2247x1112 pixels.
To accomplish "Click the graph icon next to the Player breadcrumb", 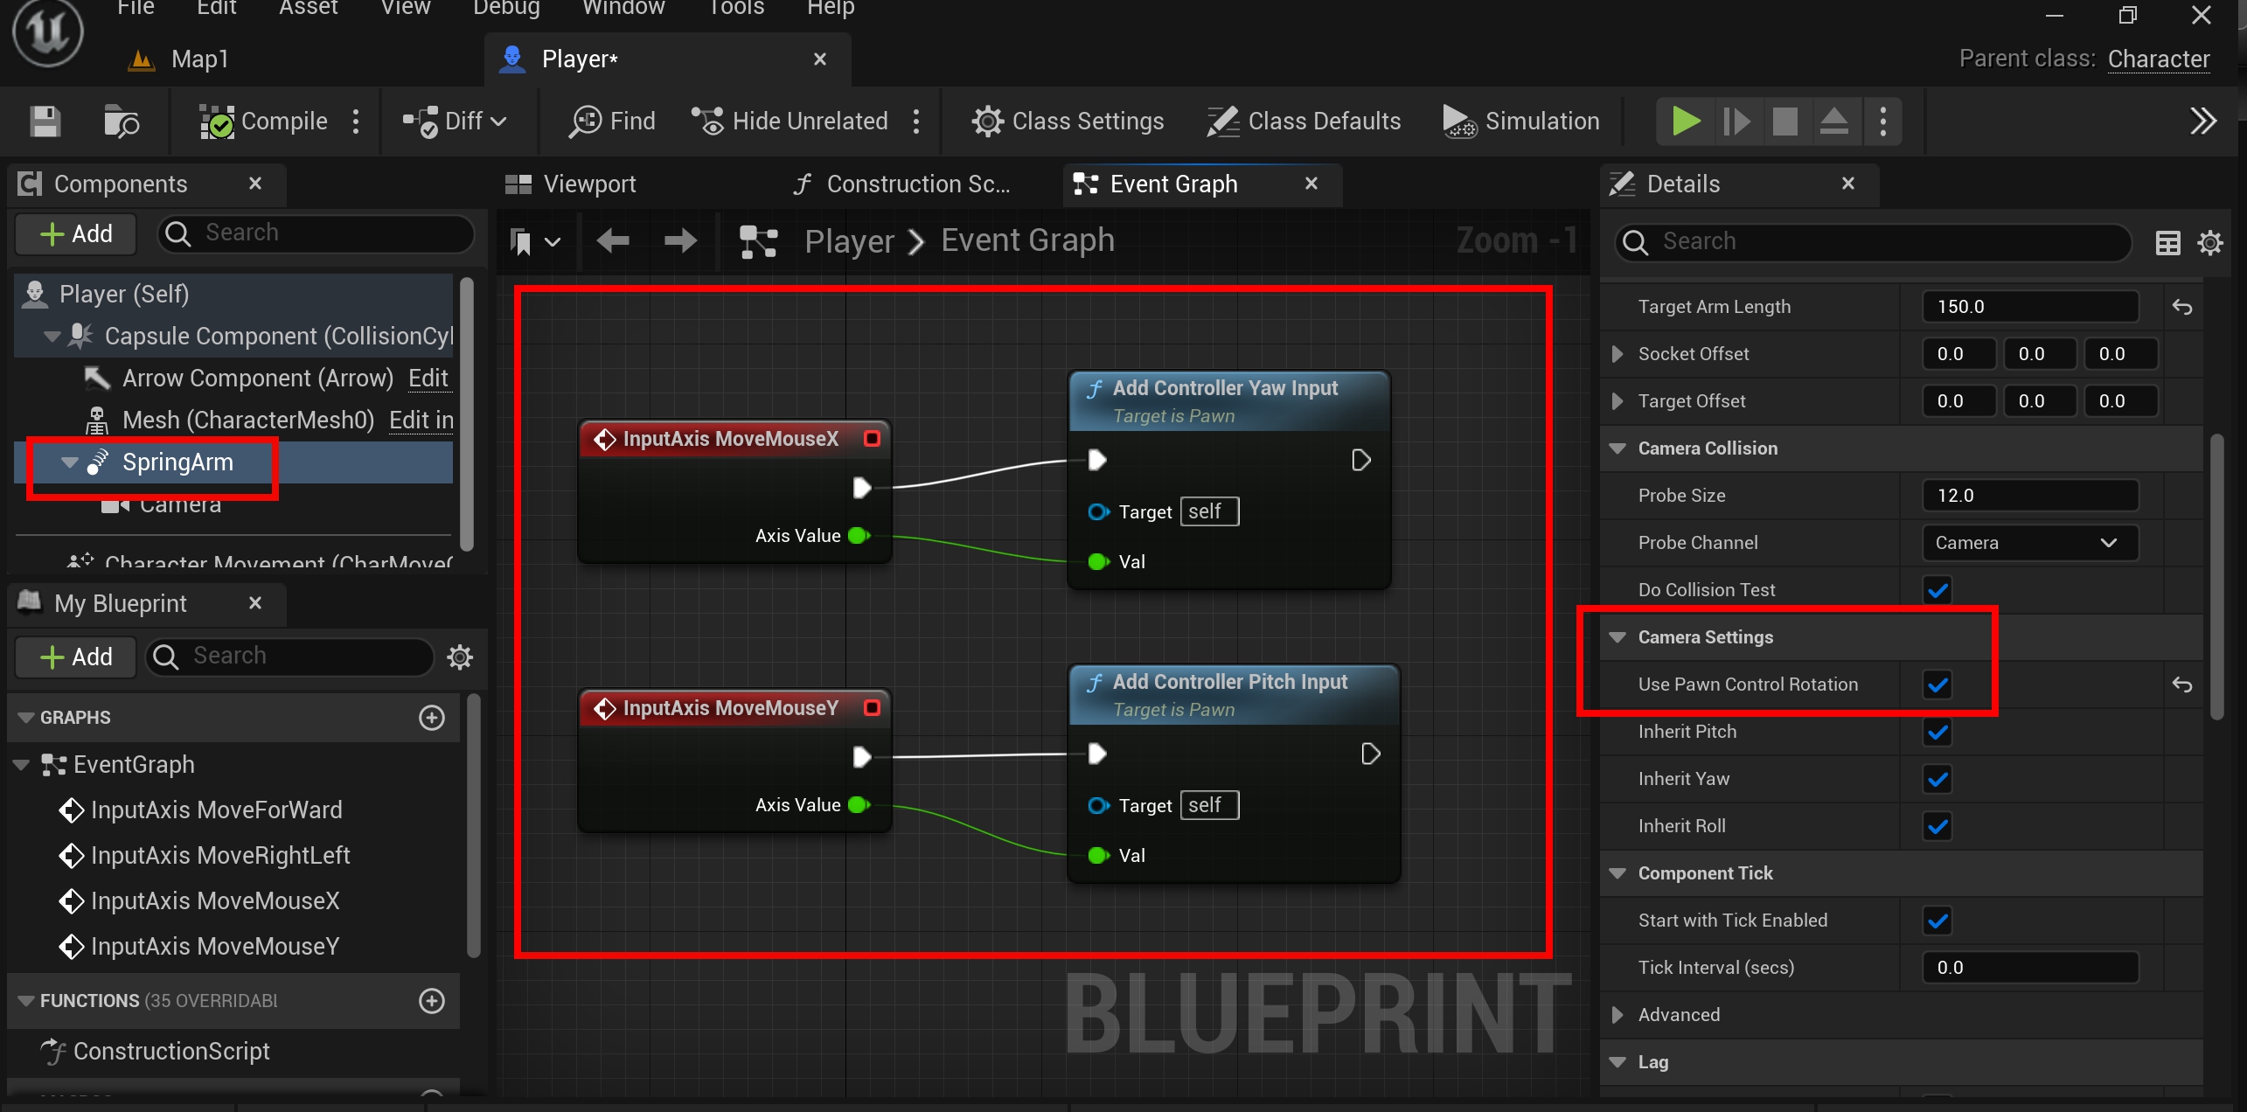I will pos(759,241).
